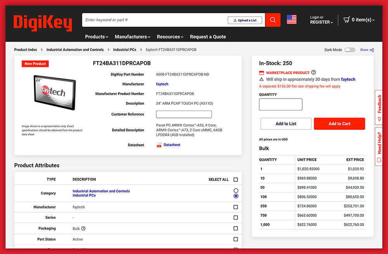Click the Datasheet PDF icon

(159, 145)
